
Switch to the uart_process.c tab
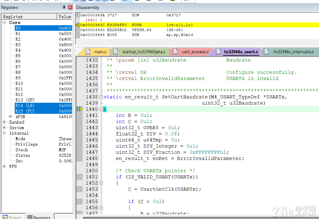tap(192, 52)
